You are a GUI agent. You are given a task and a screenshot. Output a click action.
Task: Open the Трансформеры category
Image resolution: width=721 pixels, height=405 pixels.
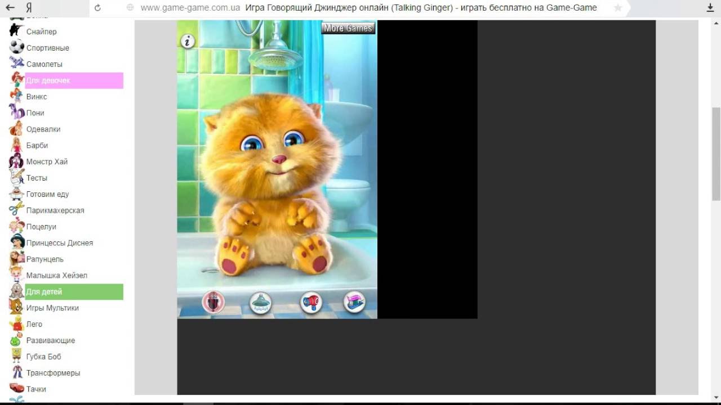pos(53,373)
